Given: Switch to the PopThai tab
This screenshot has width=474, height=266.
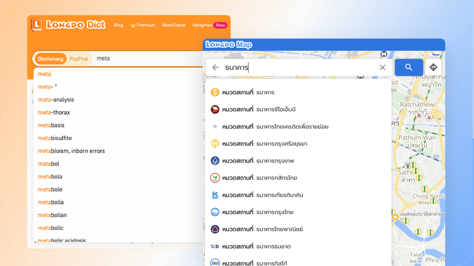Looking at the screenshot, I should [79, 59].
